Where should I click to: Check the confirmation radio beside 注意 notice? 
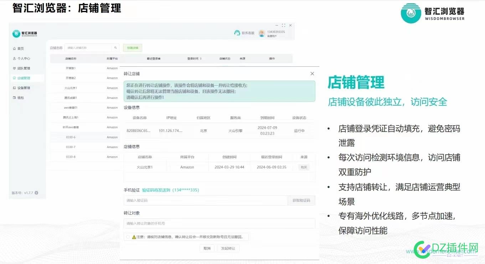click(x=128, y=237)
